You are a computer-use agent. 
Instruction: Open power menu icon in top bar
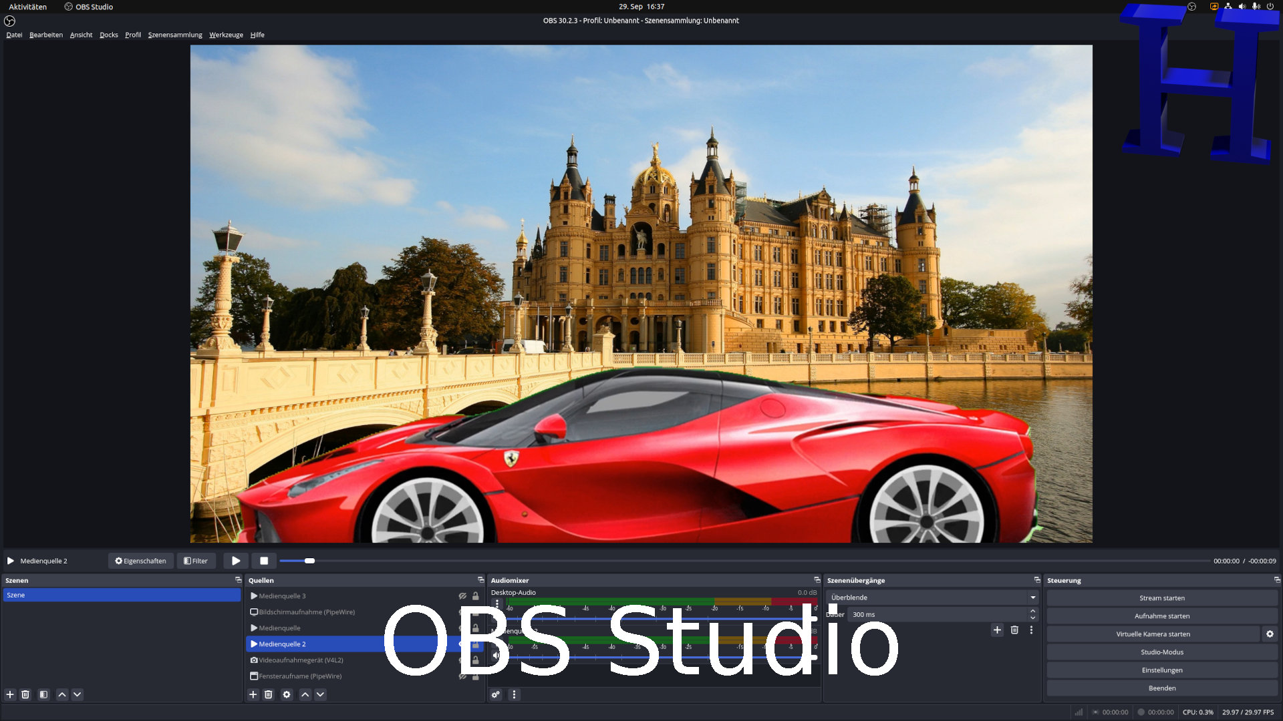point(1270,7)
